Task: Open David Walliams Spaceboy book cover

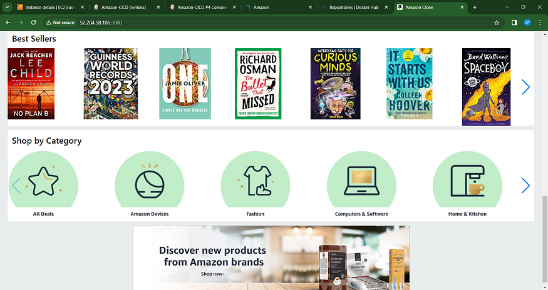Action: coord(486,87)
